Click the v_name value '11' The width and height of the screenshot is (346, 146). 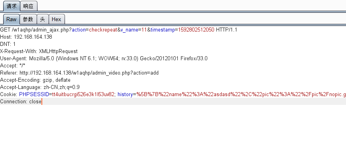tap(144, 30)
